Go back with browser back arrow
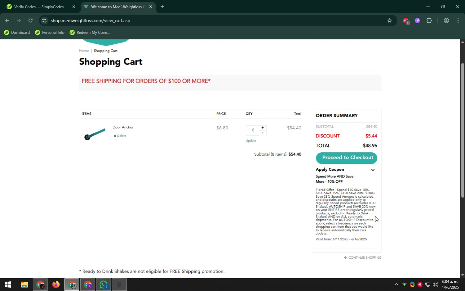Viewport: 465px width, 291px height. (x=7, y=20)
